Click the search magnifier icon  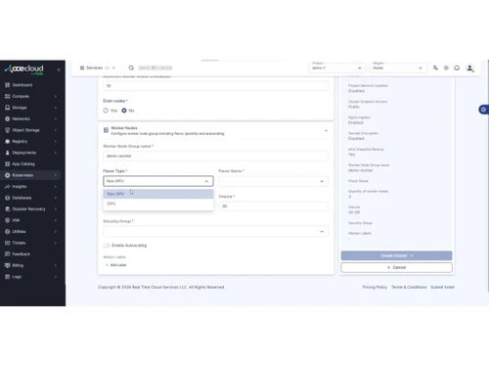tap(131, 68)
